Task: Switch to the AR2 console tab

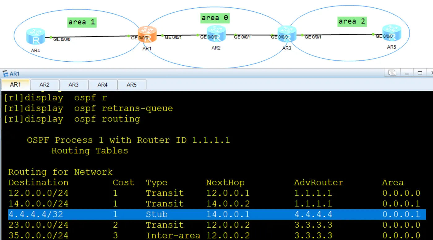Action: (x=44, y=85)
